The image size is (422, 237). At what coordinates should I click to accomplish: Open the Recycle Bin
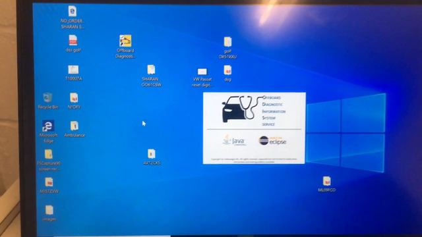(47, 97)
